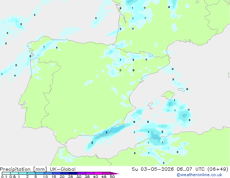Click the '10' legend scale label
The height and width of the screenshot is (178, 230).
pyautogui.click(x=45, y=177)
